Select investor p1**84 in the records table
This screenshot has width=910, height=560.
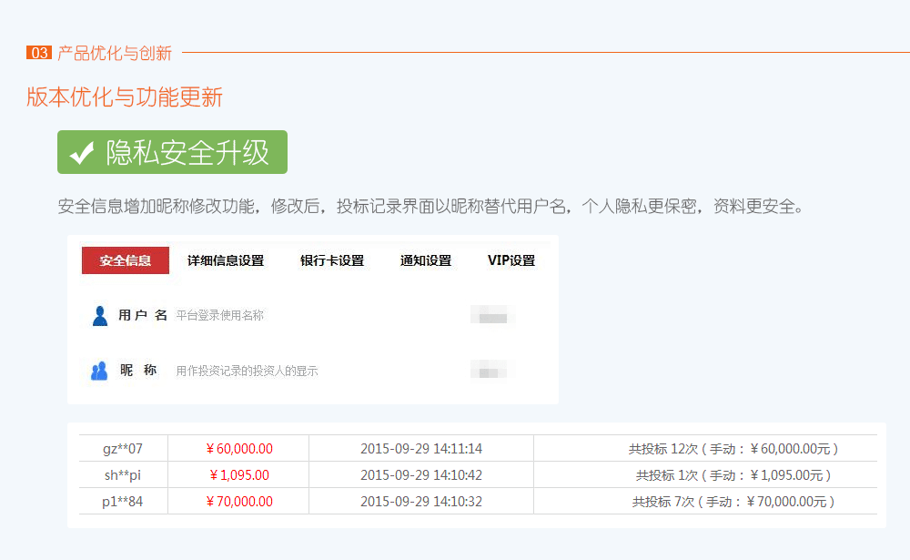(123, 502)
